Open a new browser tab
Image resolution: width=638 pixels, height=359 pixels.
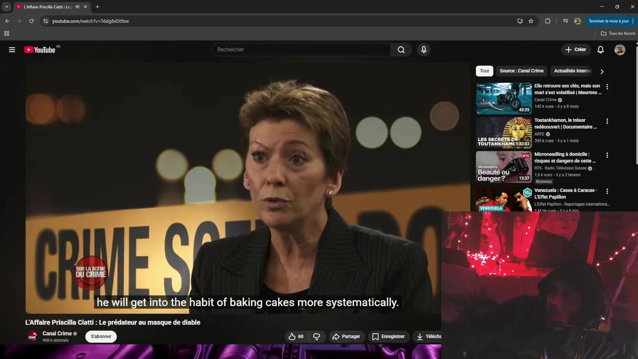pyautogui.click(x=97, y=7)
